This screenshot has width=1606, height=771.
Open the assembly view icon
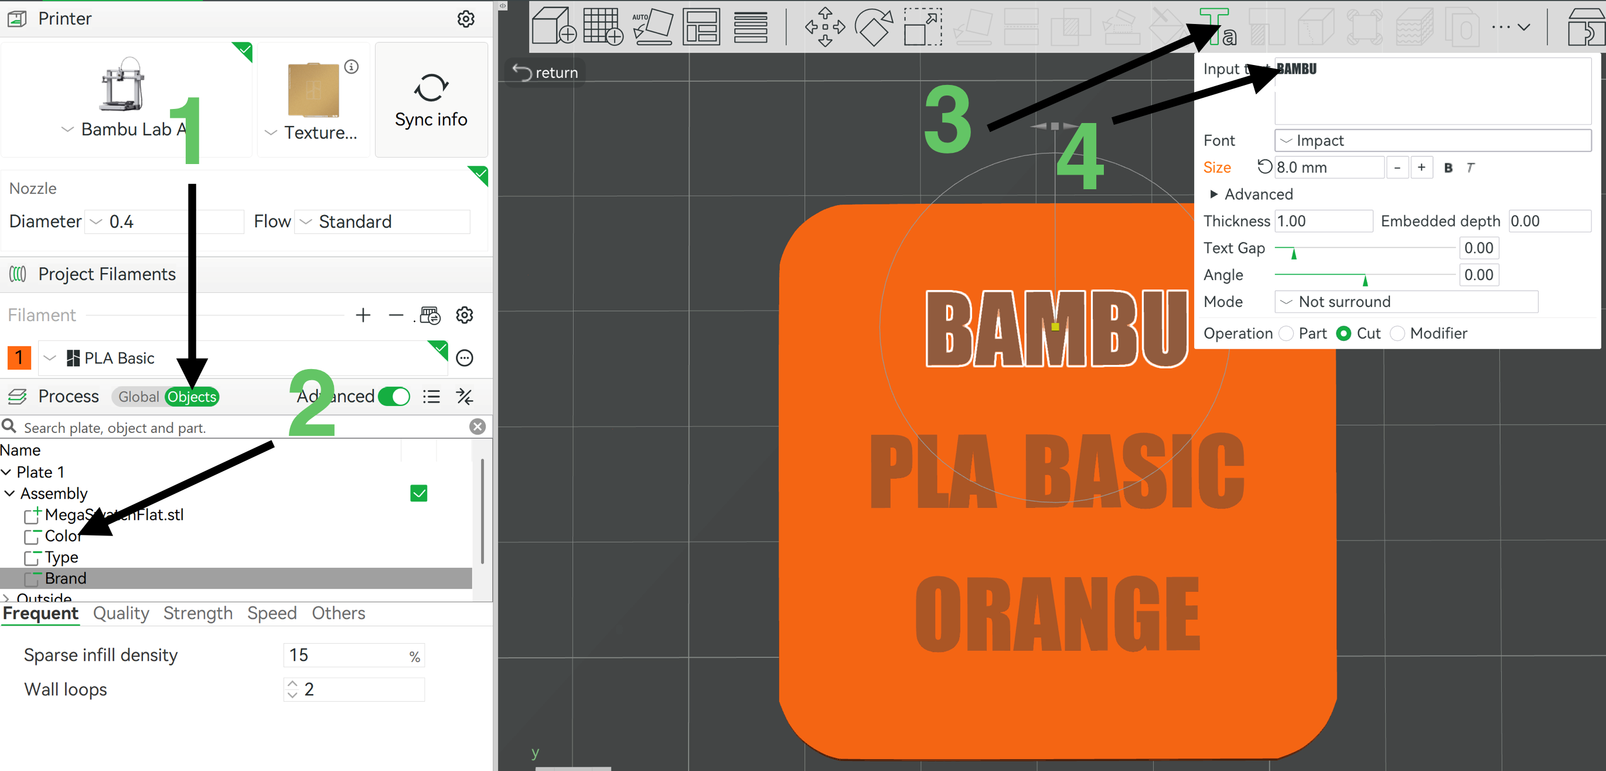coord(1586,27)
